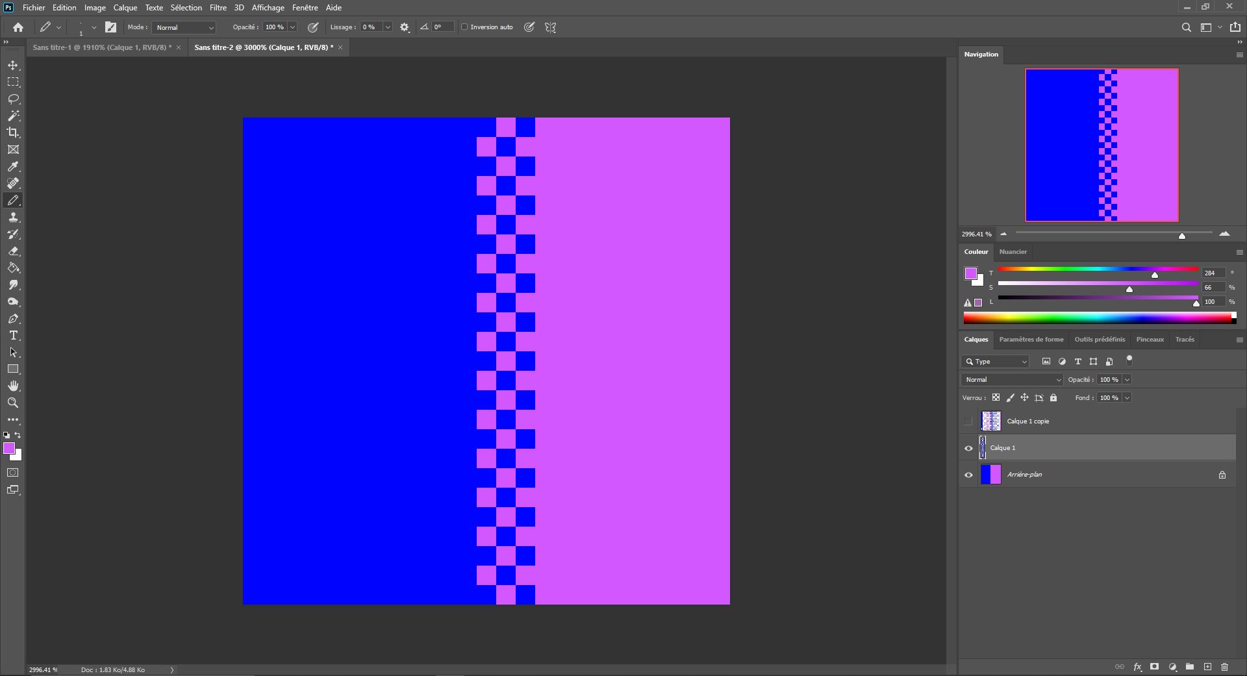This screenshot has height=676, width=1247.
Task: Enable the Inversion auto checkbox
Action: point(465,27)
